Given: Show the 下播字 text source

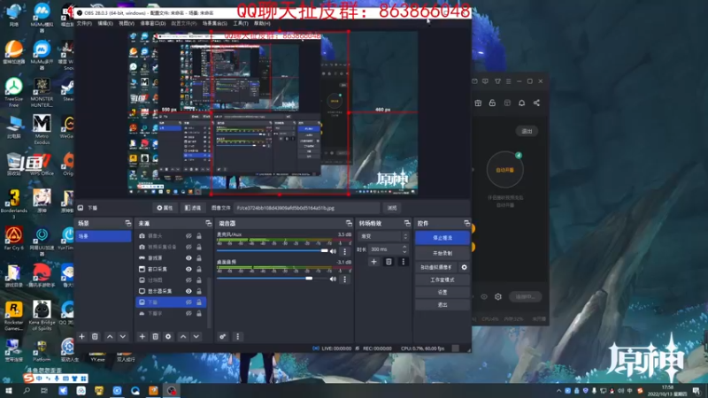Looking at the screenshot, I should [189, 313].
